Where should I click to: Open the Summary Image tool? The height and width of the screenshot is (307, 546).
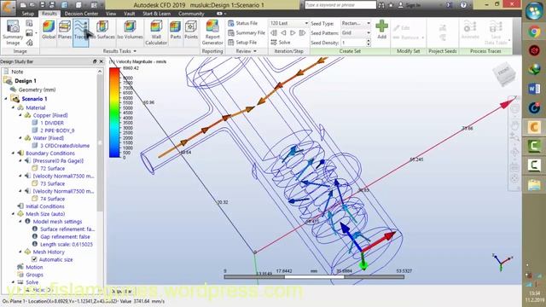pyautogui.click(x=13, y=32)
